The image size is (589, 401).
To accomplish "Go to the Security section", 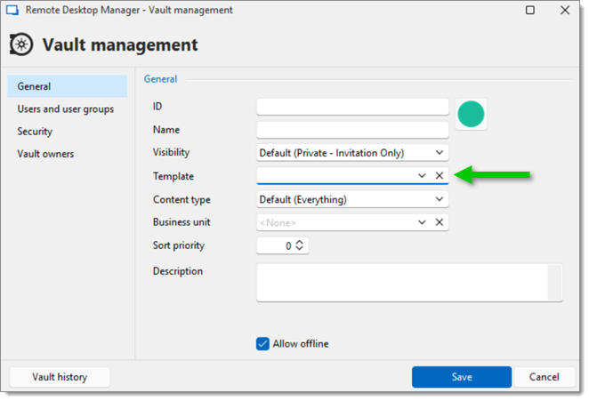I will point(35,132).
